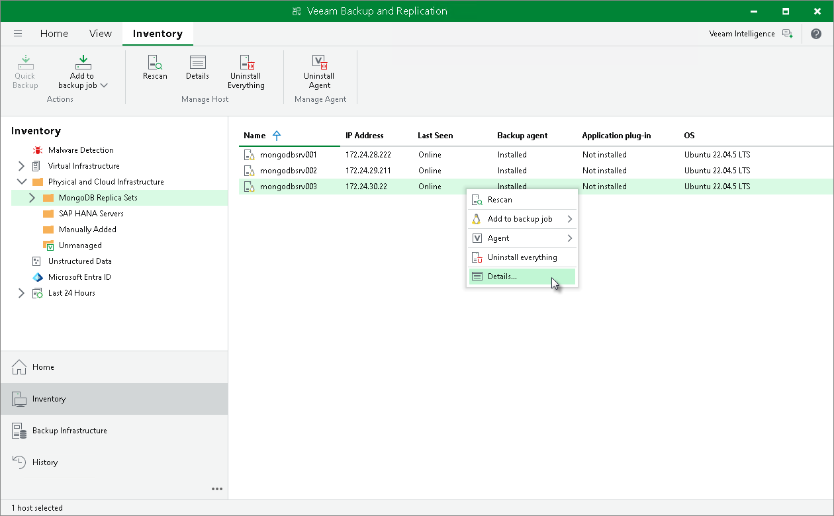
Task: Sort by the Backup agent column header
Action: pos(522,136)
